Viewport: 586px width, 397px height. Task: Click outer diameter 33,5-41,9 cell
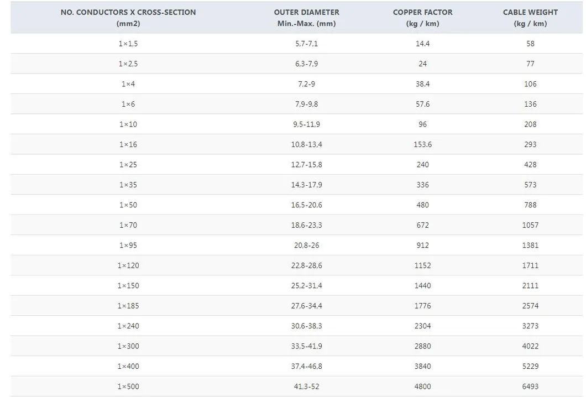(306, 347)
